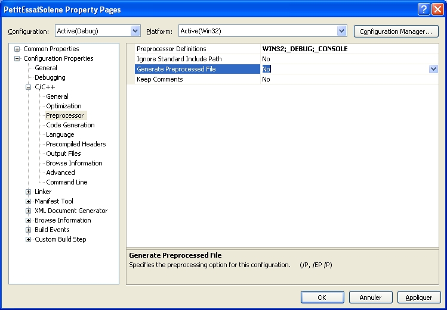Open the Output Files page
The width and height of the screenshot is (447, 310).
pos(63,154)
